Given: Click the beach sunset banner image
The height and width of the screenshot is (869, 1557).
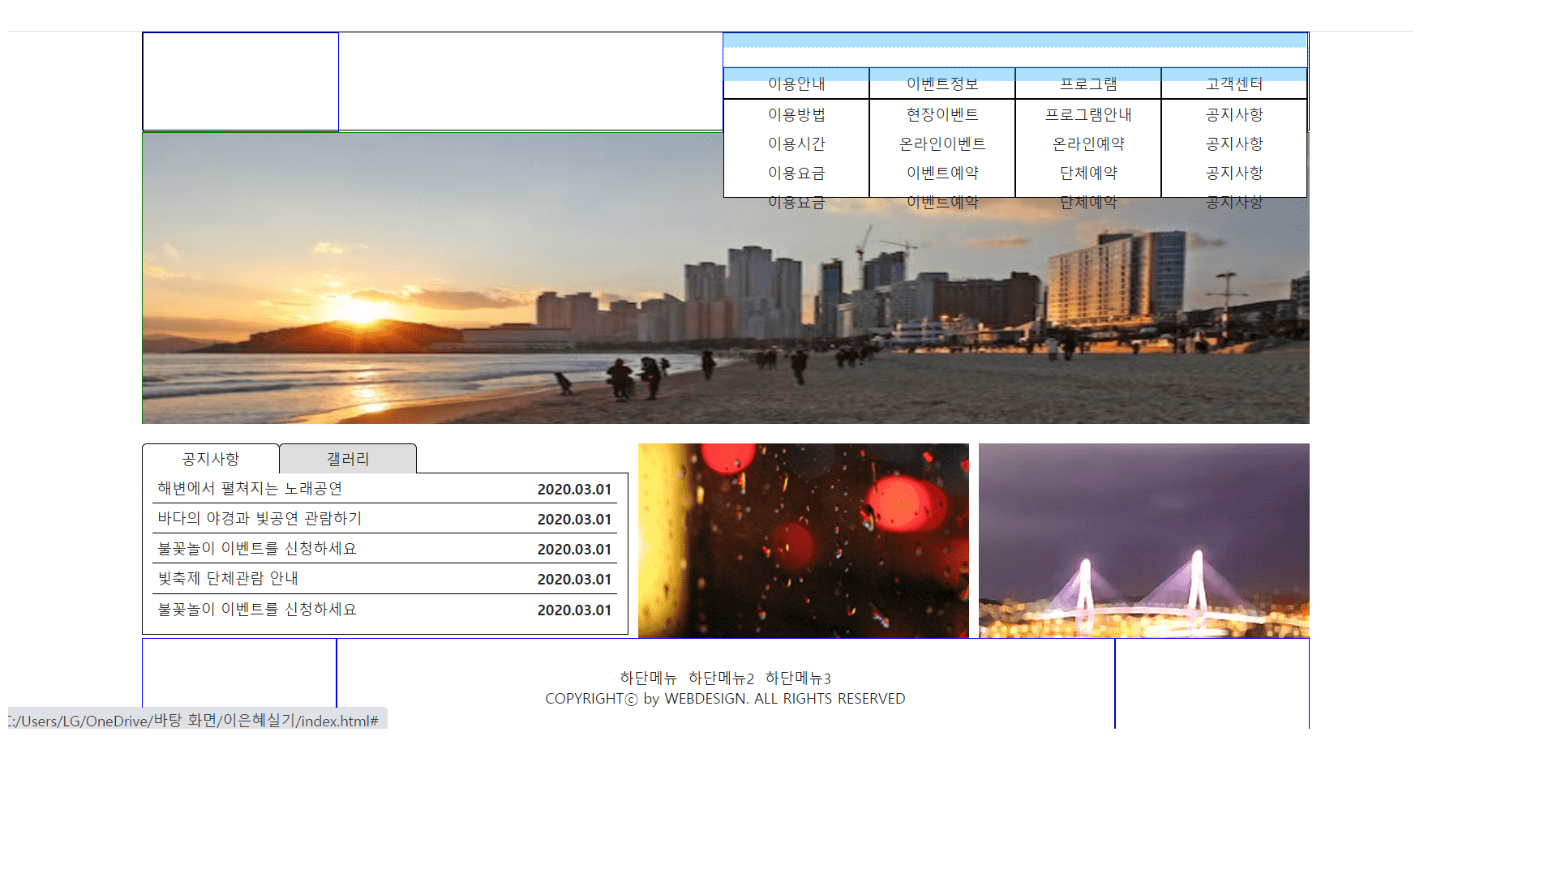Looking at the screenshot, I should click(x=726, y=278).
